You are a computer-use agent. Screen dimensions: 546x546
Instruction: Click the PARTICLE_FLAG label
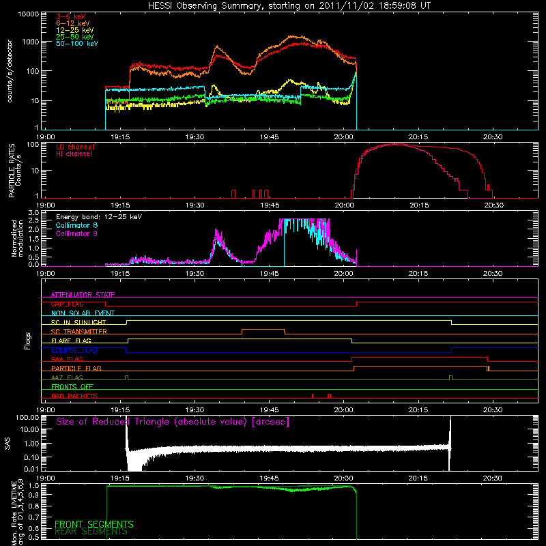76,368
